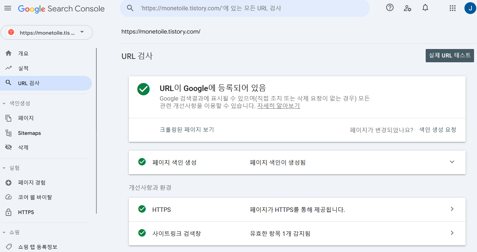Click the search magnifier icon in URL bar
The width and height of the screenshot is (477, 252).
pyautogui.click(x=130, y=8)
